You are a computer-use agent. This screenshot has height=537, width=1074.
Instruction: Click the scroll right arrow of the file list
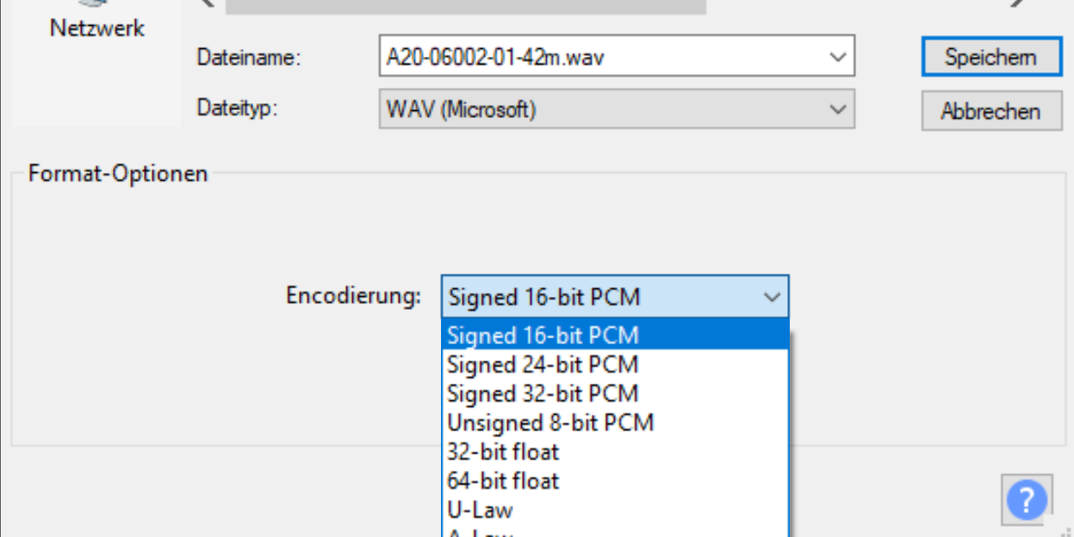1019,3
